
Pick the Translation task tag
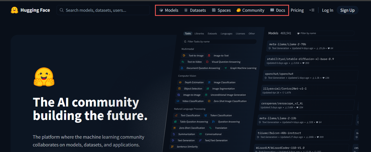point(218,128)
